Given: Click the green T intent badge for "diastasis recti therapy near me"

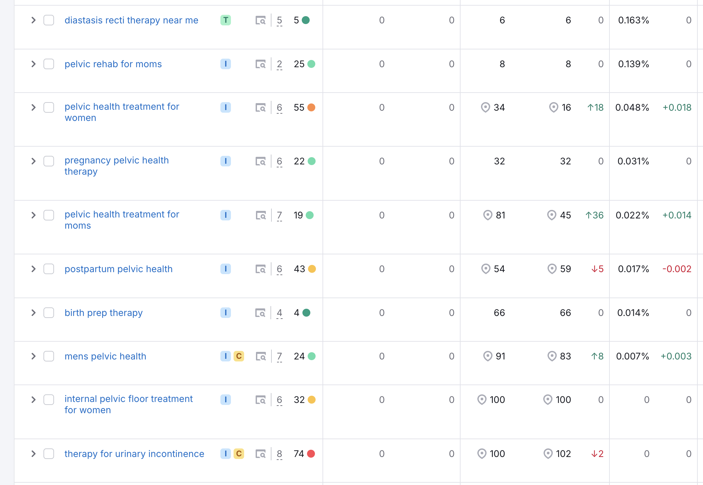Looking at the screenshot, I should click(226, 20).
